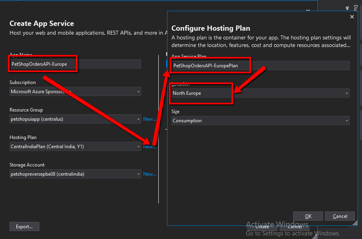Click New link beside Resource Group

tap(150, 119)
